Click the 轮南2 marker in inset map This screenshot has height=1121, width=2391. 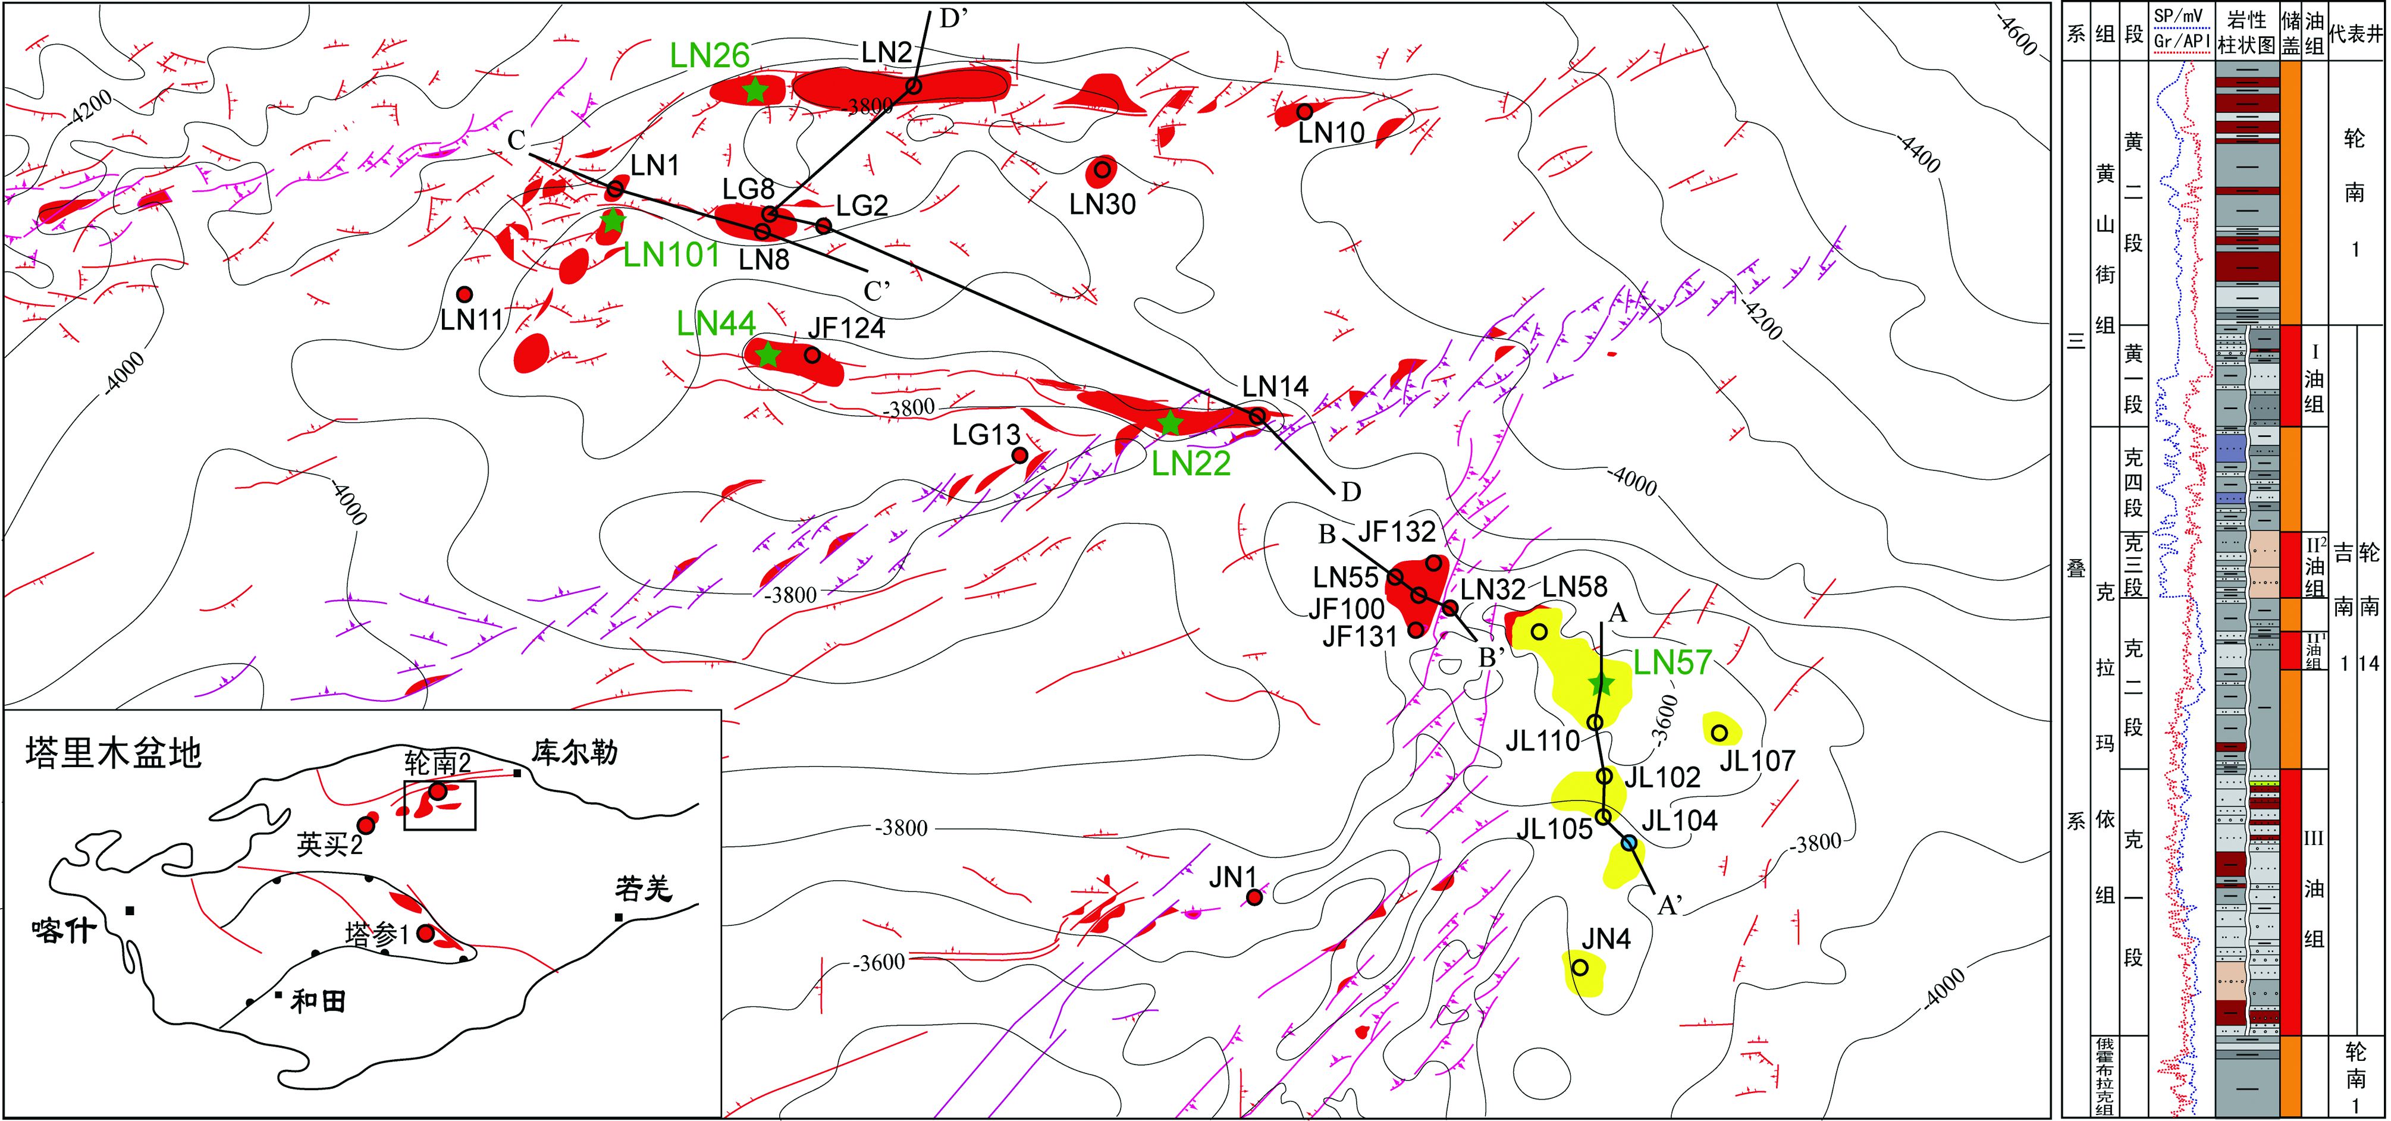coord(437,792)
